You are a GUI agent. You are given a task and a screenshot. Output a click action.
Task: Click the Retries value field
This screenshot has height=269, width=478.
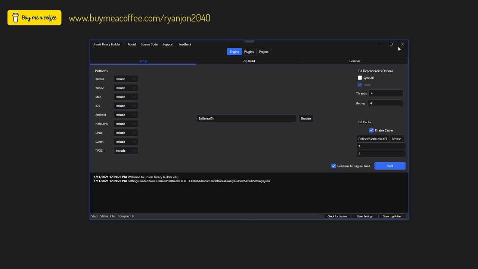click(x=386, y=103)
